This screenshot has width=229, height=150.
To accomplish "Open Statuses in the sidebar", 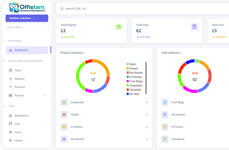I will point(19,79).
